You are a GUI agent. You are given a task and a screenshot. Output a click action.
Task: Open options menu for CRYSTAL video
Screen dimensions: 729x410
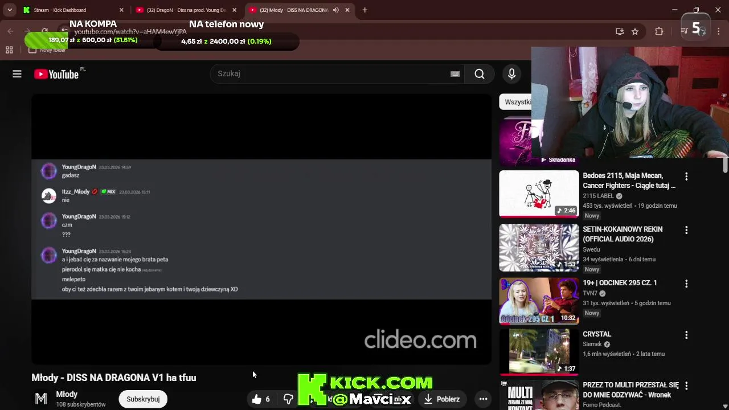pyautogui.click(x=686, y=335)
